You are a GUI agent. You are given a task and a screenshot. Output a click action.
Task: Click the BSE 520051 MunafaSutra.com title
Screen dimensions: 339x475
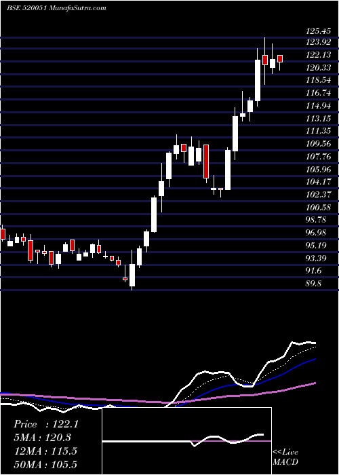coord(56,8)
